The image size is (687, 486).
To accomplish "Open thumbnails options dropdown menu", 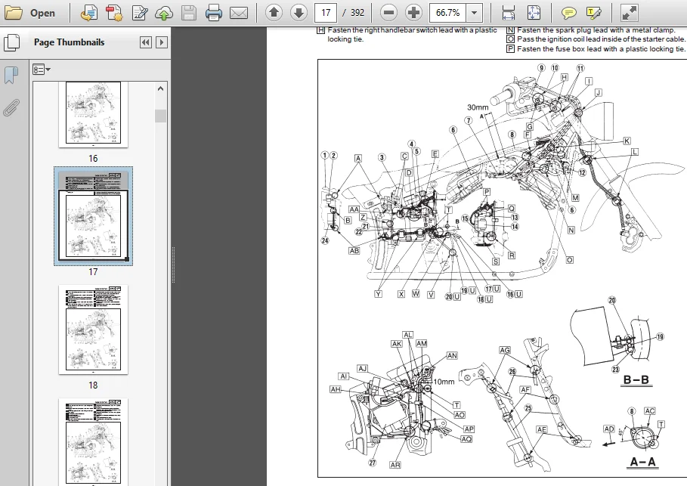I will 42,70.
